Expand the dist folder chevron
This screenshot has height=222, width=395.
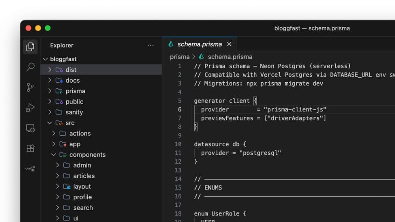pos(50,70)
